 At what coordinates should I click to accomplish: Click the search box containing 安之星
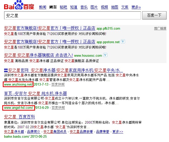coord(72,15)
